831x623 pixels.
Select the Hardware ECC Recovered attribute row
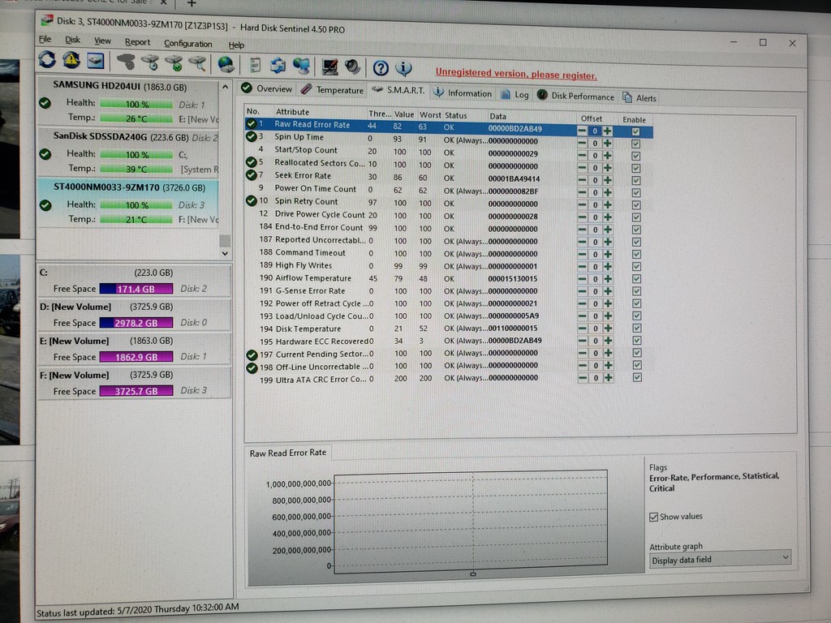click(448, 341)
